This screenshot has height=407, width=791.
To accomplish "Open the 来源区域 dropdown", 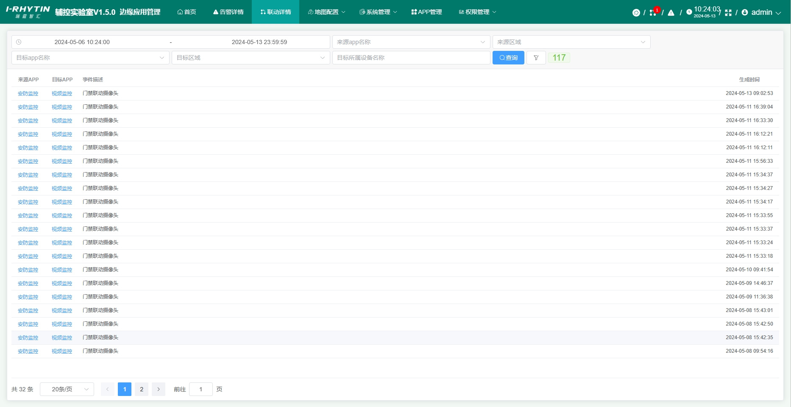I will (571, 42).
